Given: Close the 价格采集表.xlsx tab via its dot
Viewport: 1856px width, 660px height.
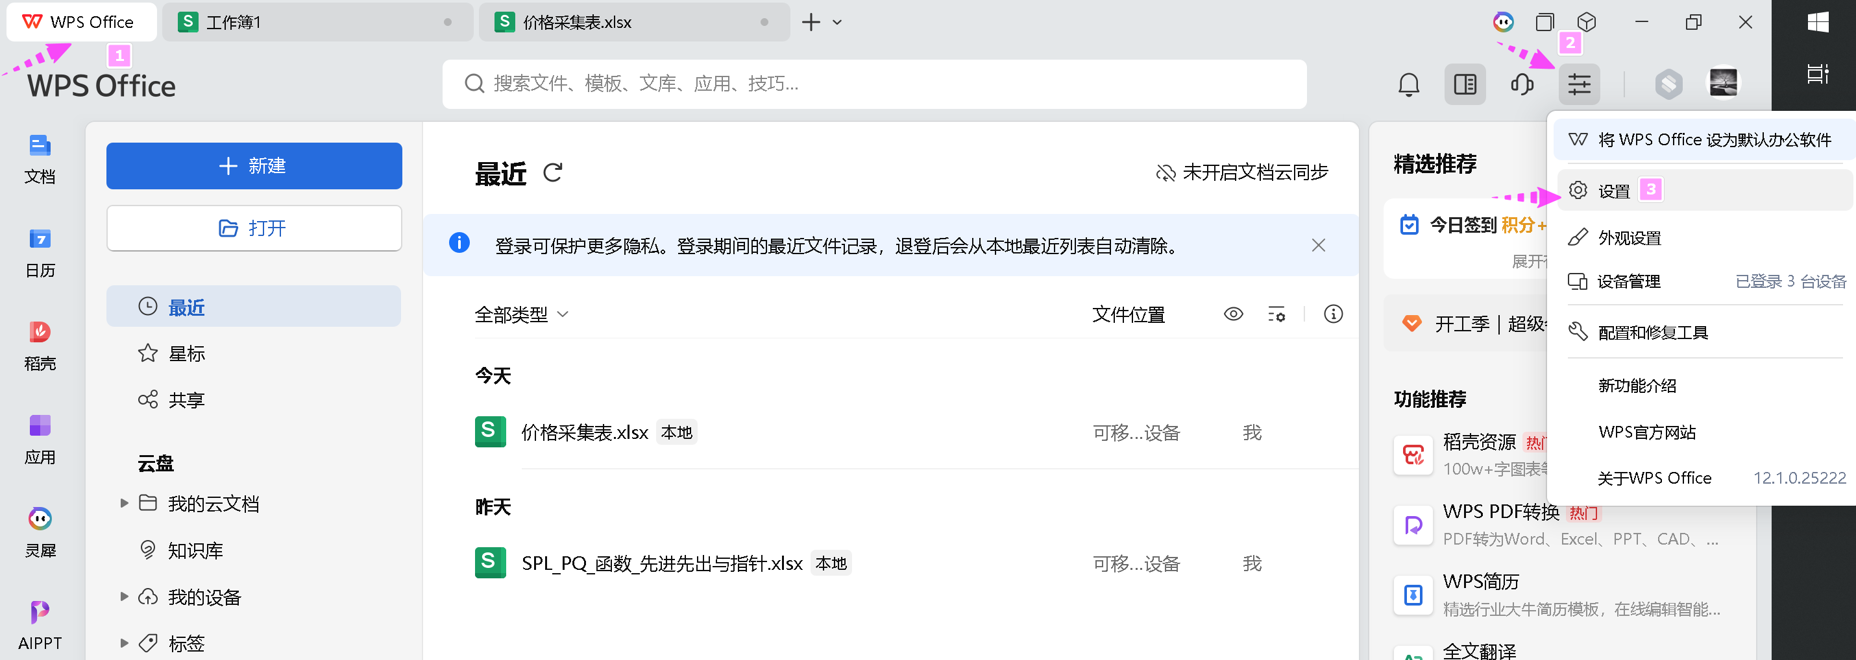Looking at the screenshot, I should [764, 22].
